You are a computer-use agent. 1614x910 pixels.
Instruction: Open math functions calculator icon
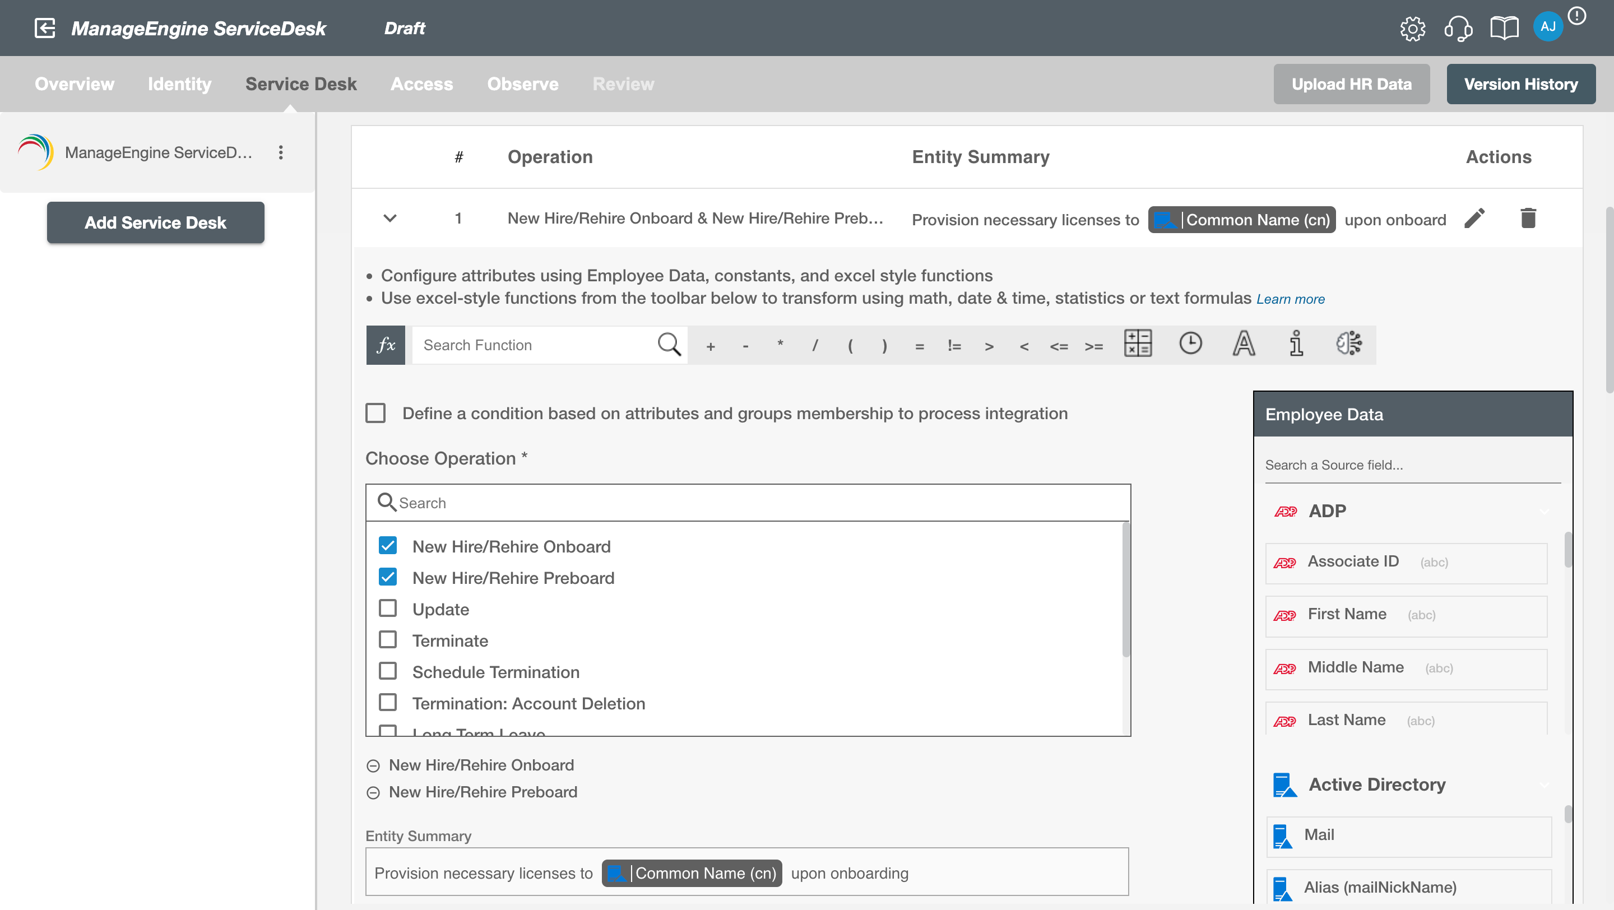[x=1138, y=344]
